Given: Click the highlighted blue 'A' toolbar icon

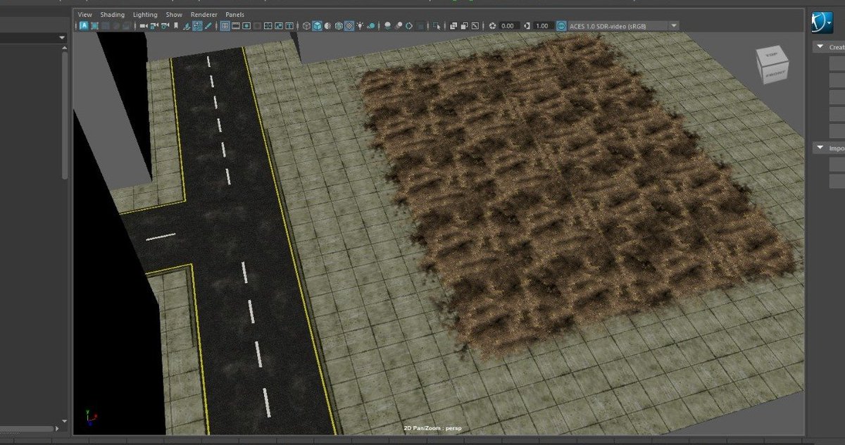Looking at the screenshot, I should 84,25.
